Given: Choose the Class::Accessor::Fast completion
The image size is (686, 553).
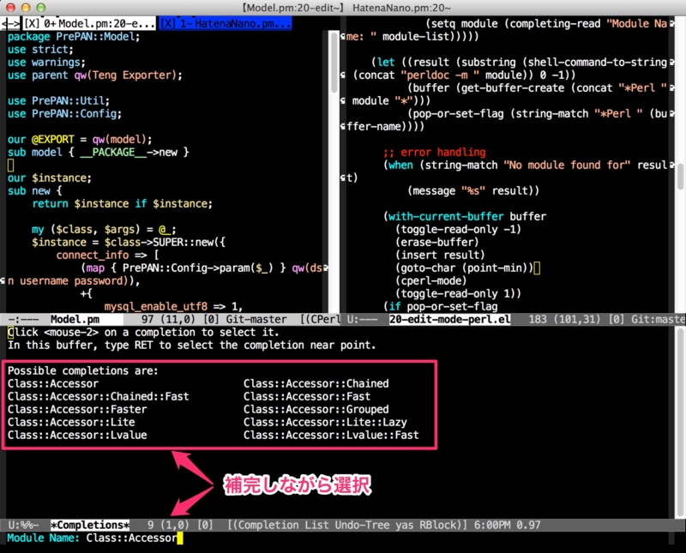Looking at the screenshot, I should (x=307, y=396).
